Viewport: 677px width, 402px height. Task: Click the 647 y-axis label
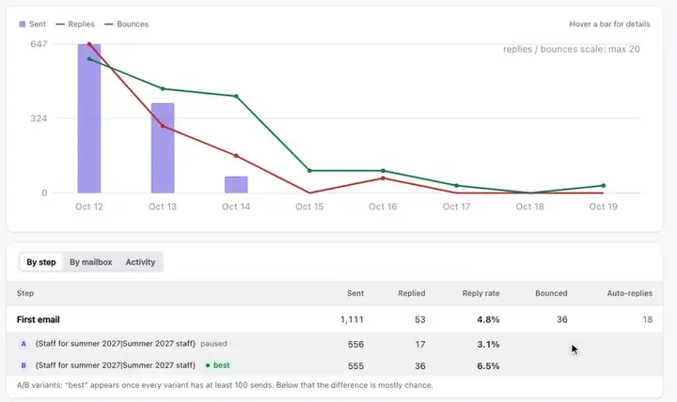pos(39,44)
